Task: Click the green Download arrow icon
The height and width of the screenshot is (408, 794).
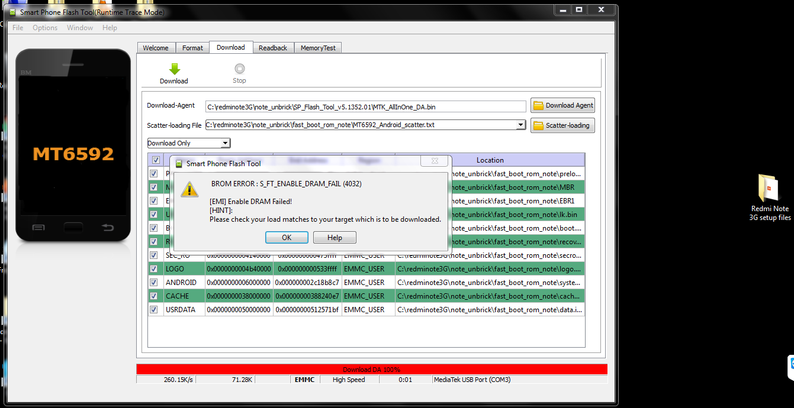Action: point(174,69)
